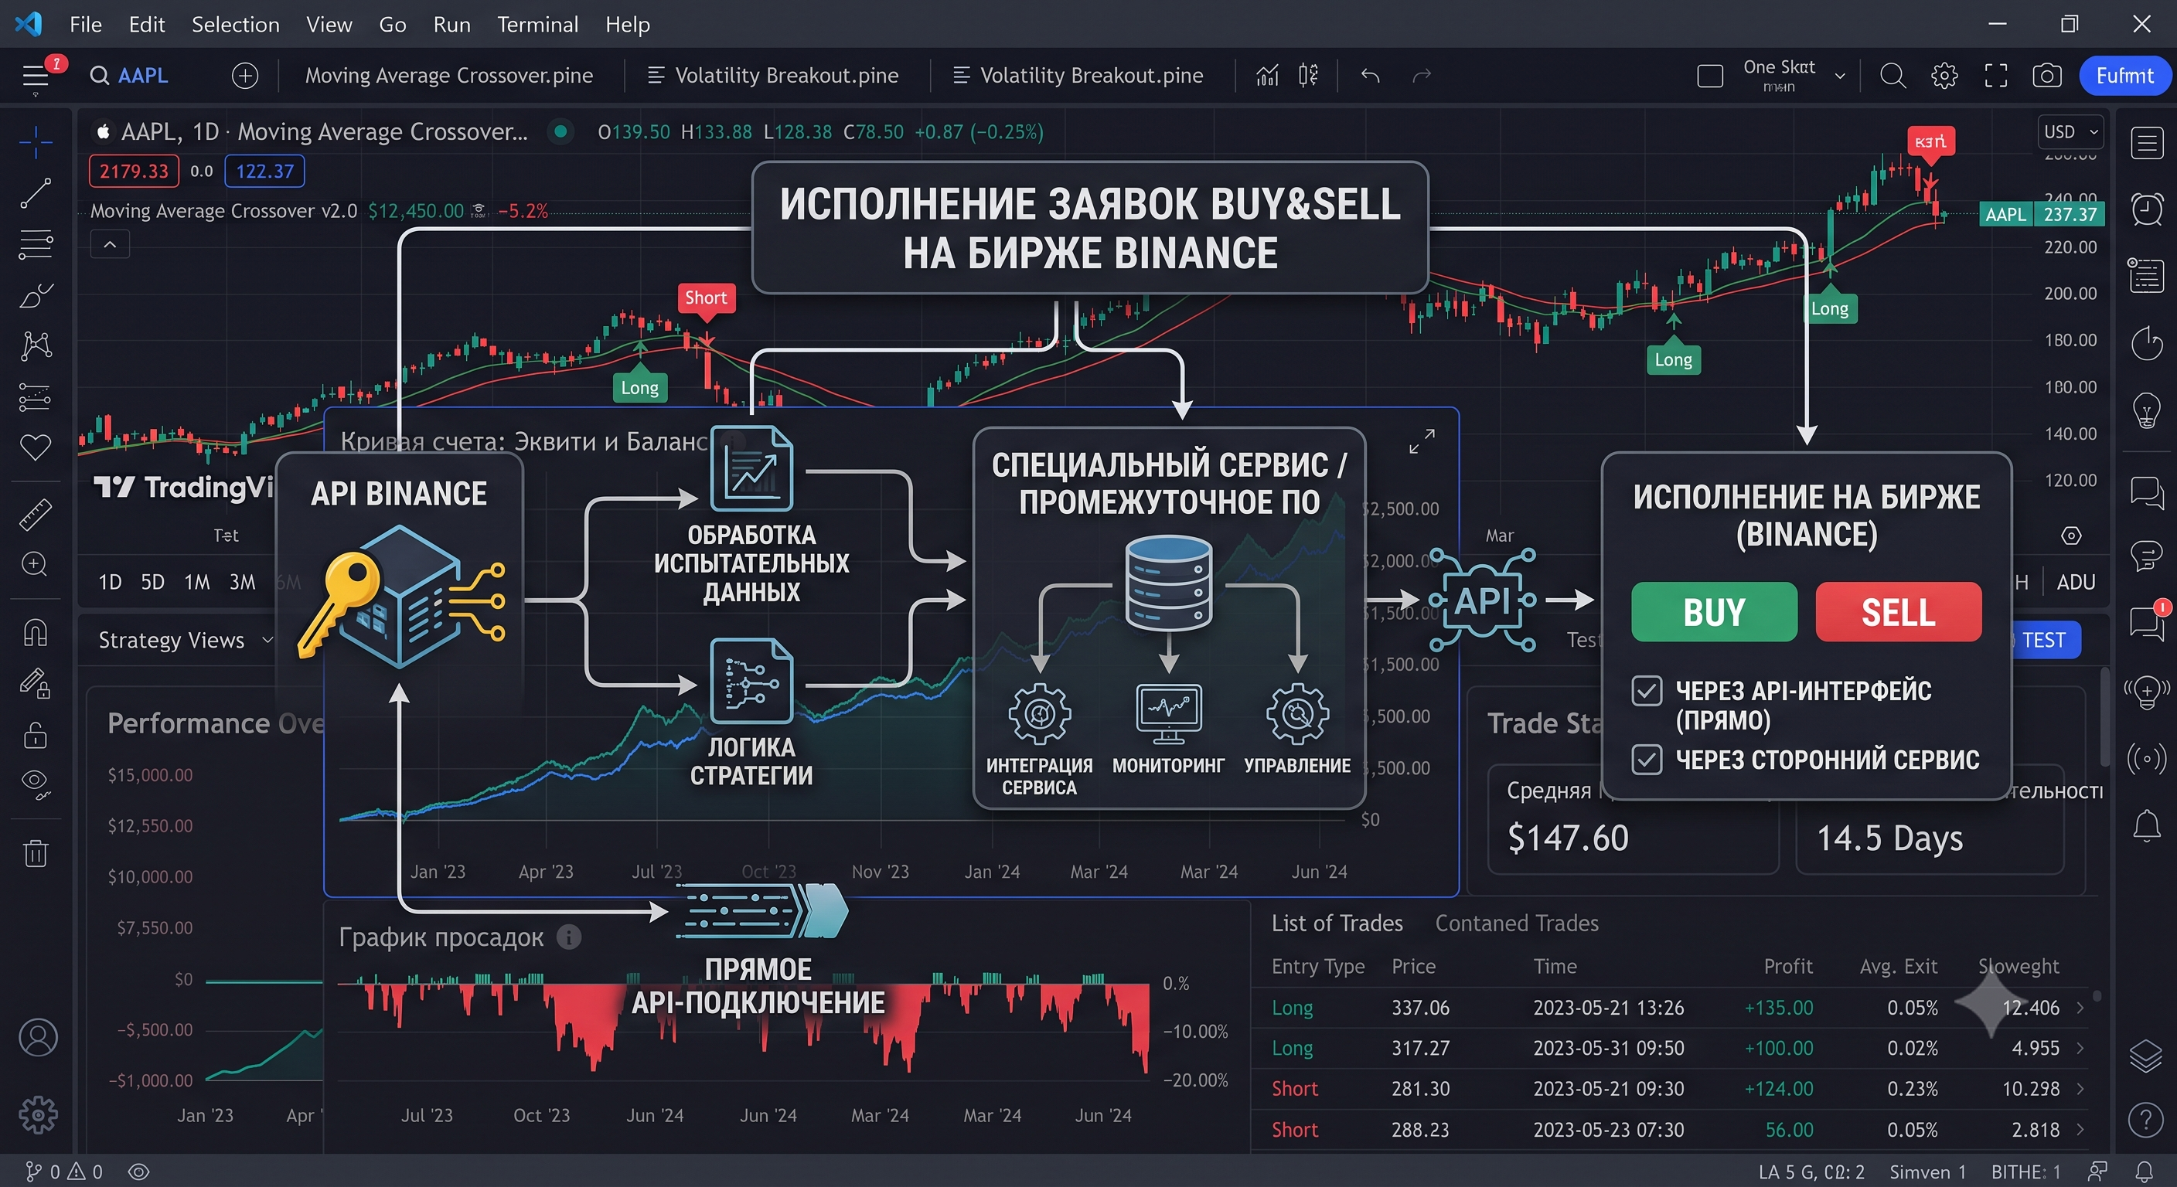Click the blue Eufmt button
This screenshot has height=1187, width=2177.
(2124, 76)
